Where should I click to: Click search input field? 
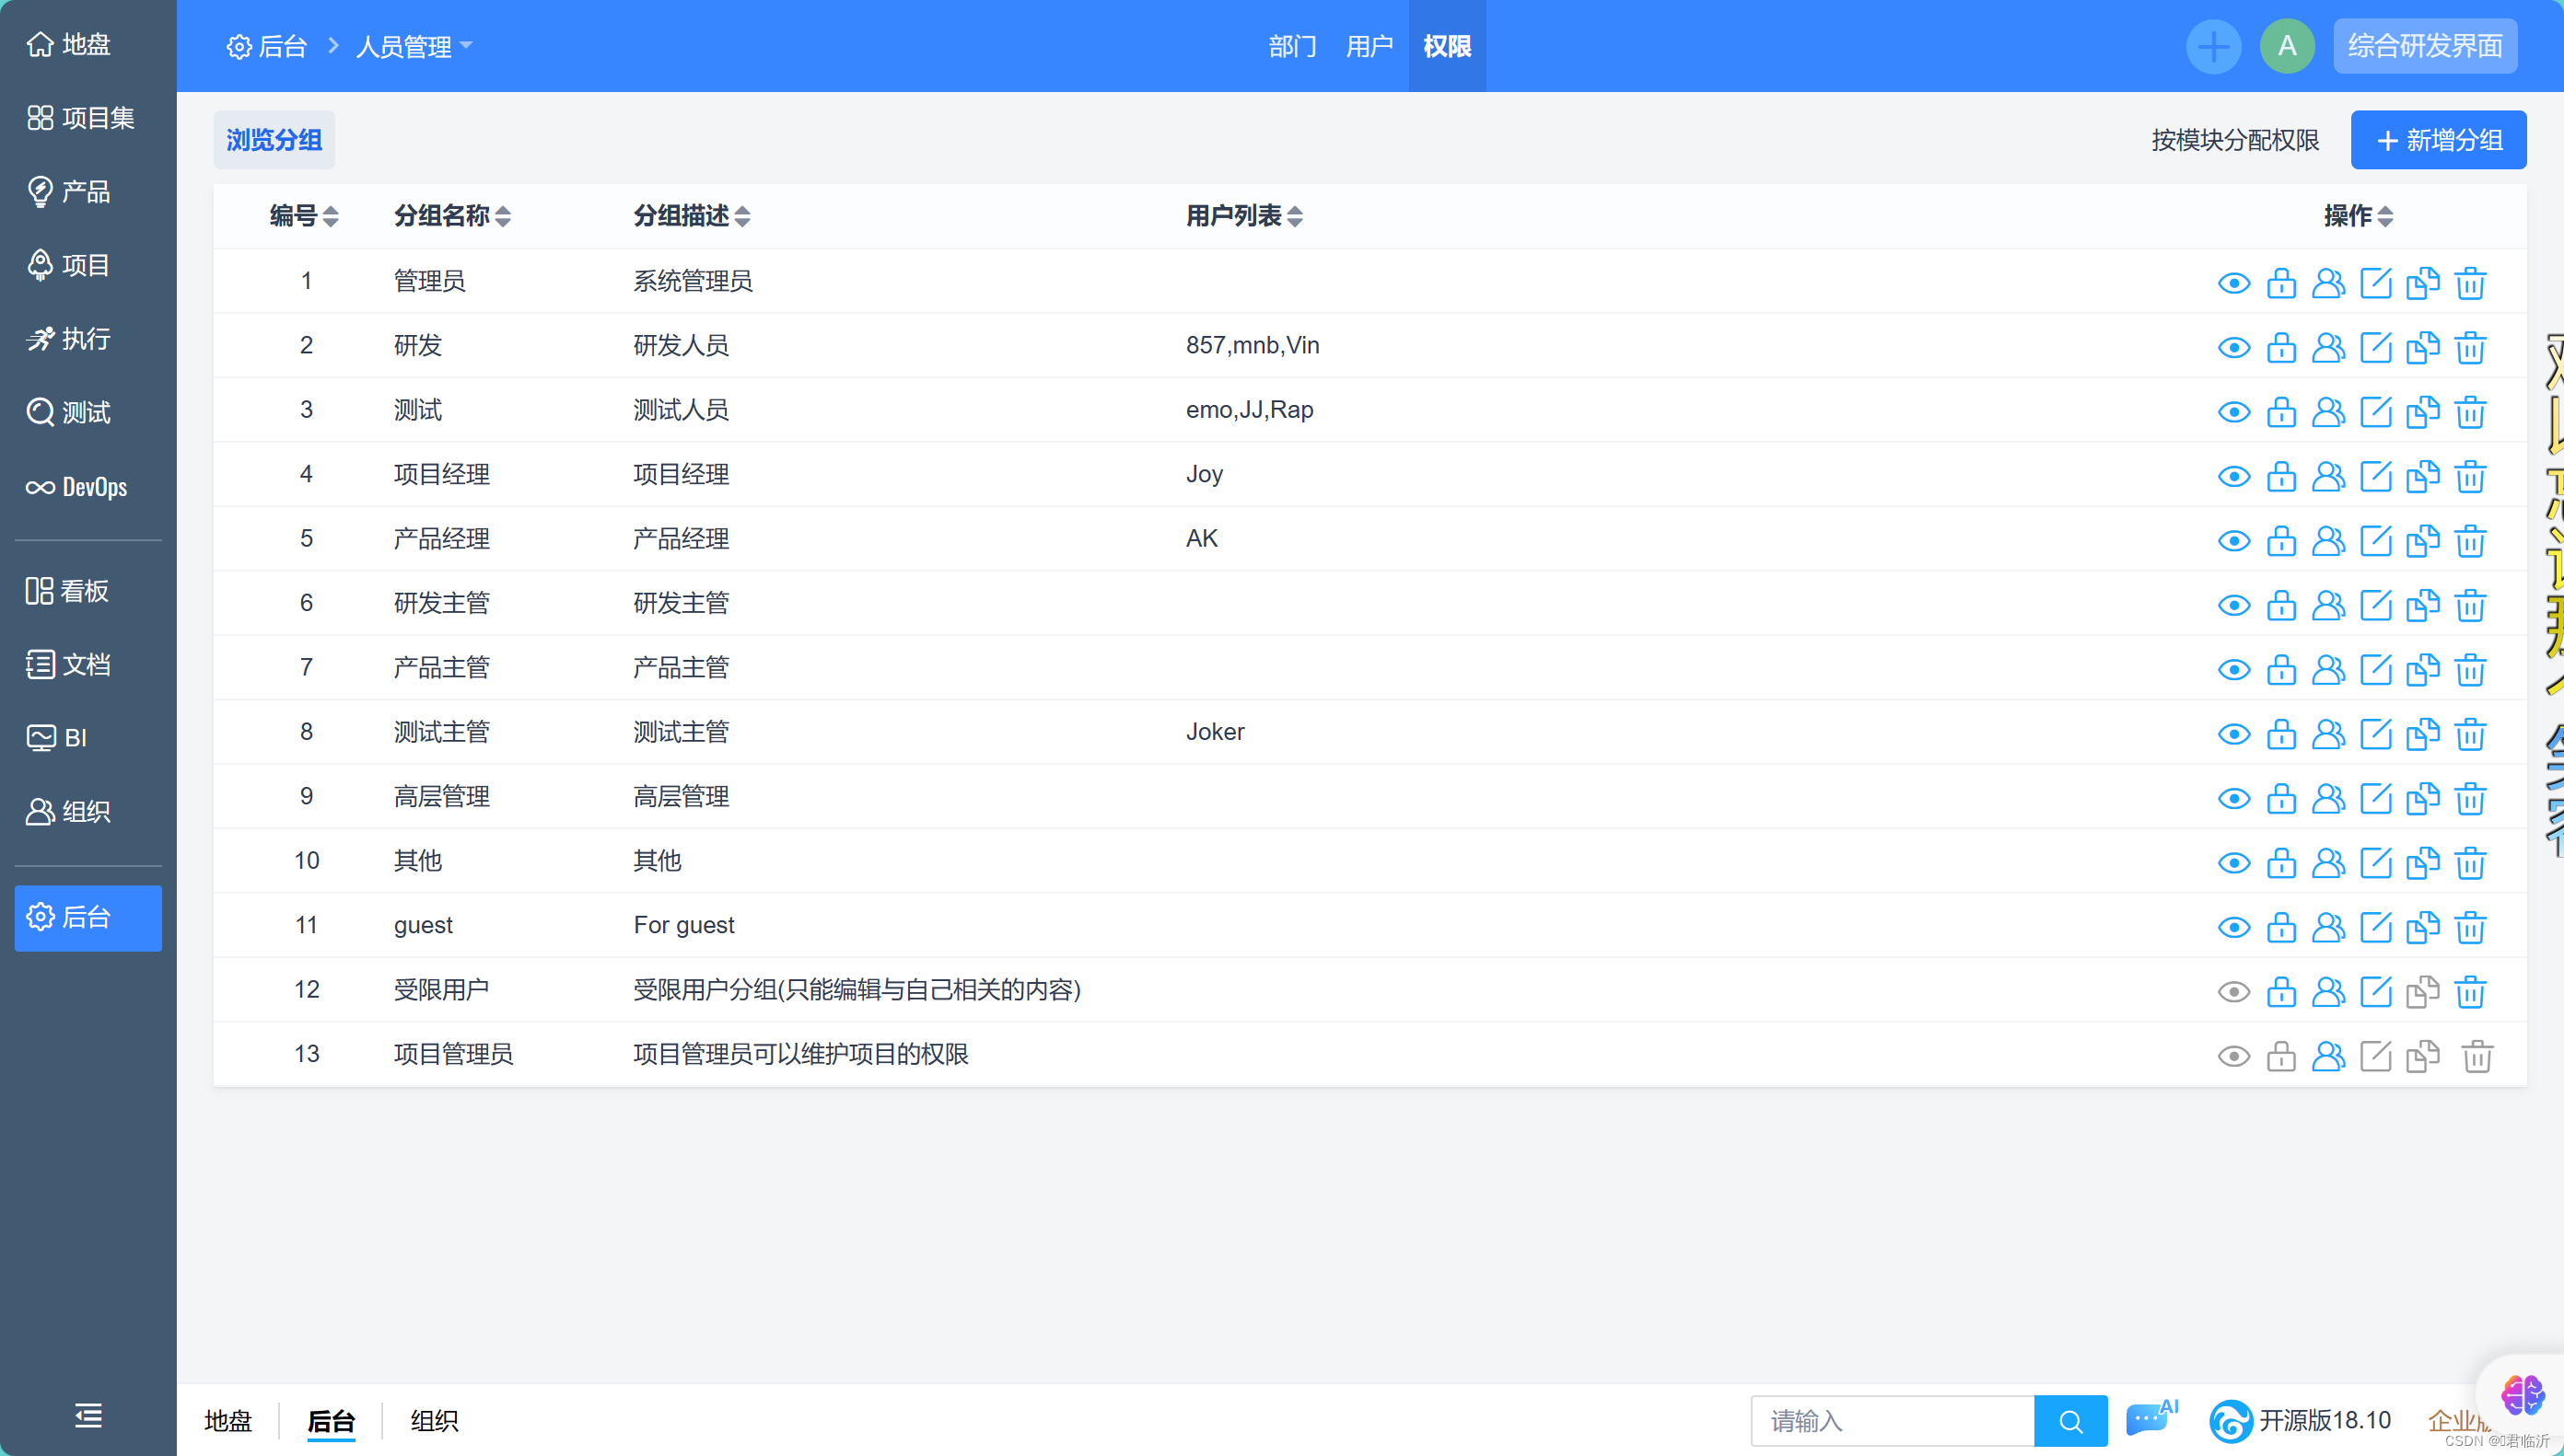[x=1893, y=1421]
